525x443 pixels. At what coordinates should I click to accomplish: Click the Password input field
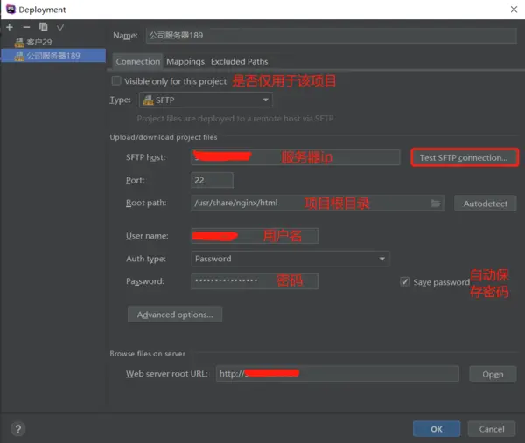[x=255, y=281]
